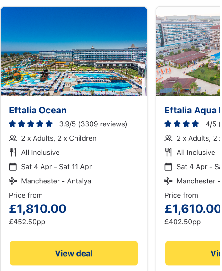Open the Eftalia Aqua resort photo
Image resolution: width=222 pixels, height=271 pixels.
tap(189, 52)
